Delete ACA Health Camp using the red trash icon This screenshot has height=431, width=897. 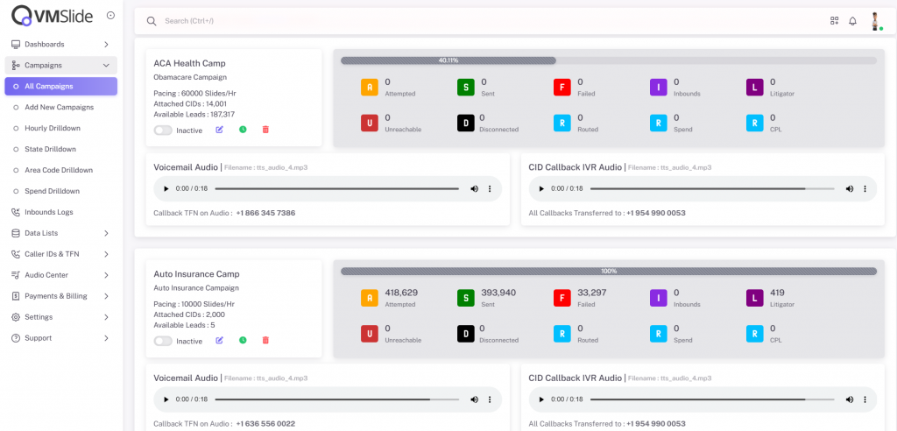[x=265, y=130]
